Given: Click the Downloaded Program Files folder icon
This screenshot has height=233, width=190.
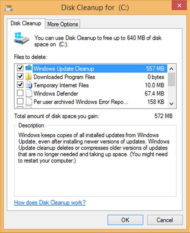Looking at the screenshot, I should point(29,77).
